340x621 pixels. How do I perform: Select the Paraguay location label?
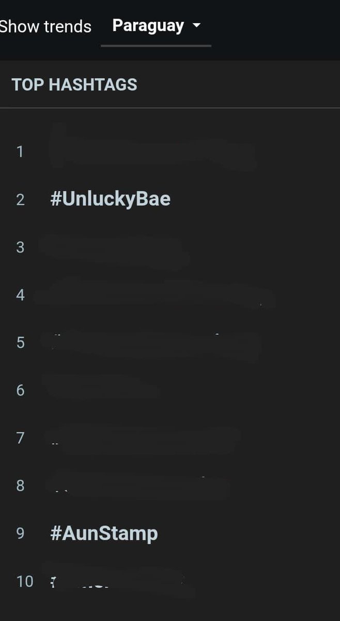tap(148, 26)
